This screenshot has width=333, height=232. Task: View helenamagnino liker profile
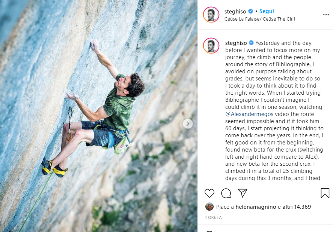click(x=256, y=207)
